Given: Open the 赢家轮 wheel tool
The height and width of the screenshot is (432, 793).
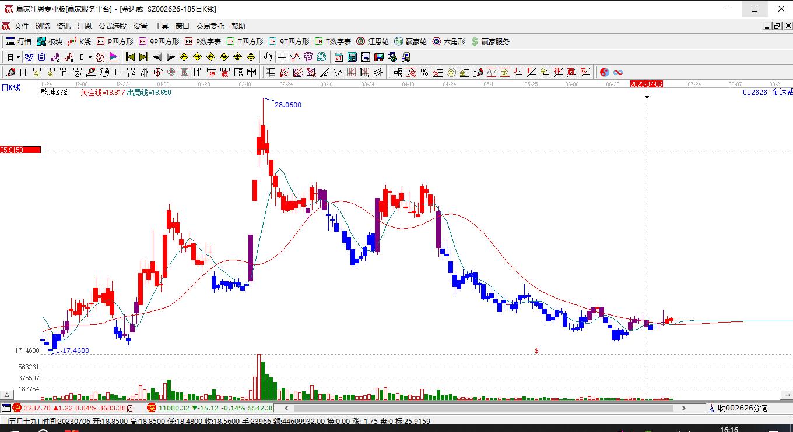Looking at the screenshot, I should click(410, 41).
